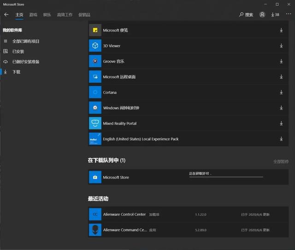Open the three-dot more menu
Screen dimensions: 295x250
[289, 14]
